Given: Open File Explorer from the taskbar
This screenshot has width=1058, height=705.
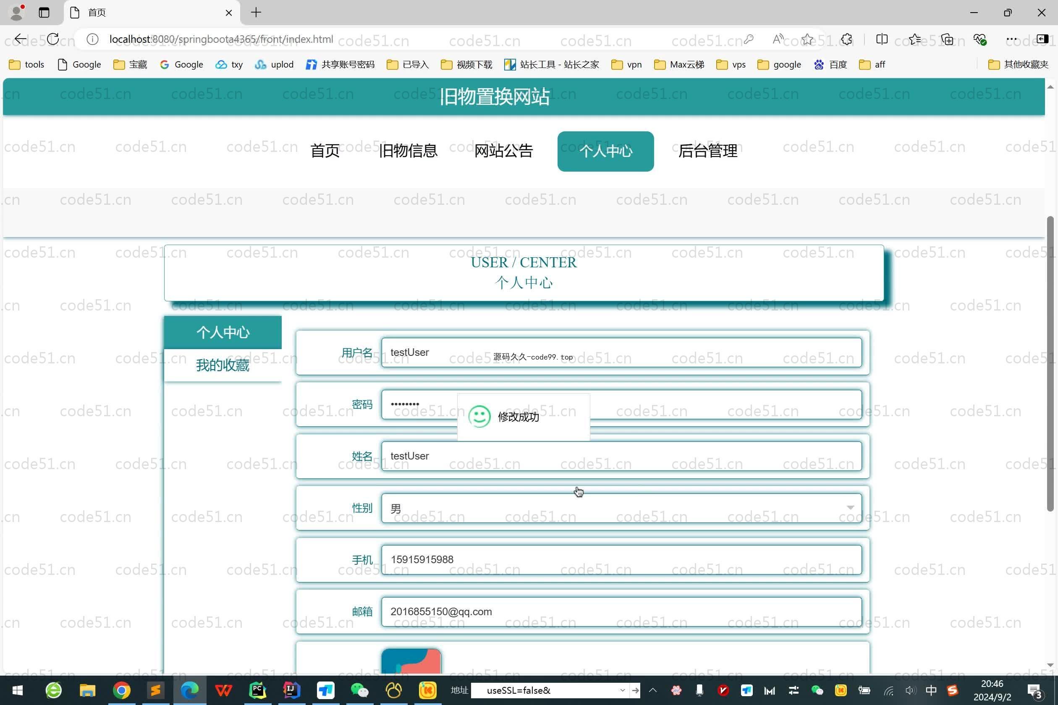Looking at the screenshot, I should point(87,690).
